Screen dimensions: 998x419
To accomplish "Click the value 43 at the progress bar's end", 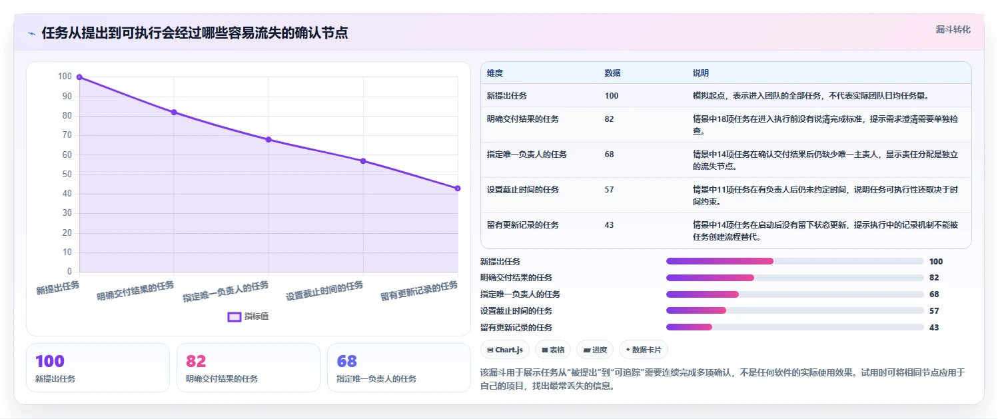I will [x=934, y=328].
